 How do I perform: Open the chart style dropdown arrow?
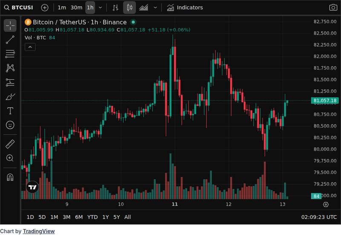155,8
